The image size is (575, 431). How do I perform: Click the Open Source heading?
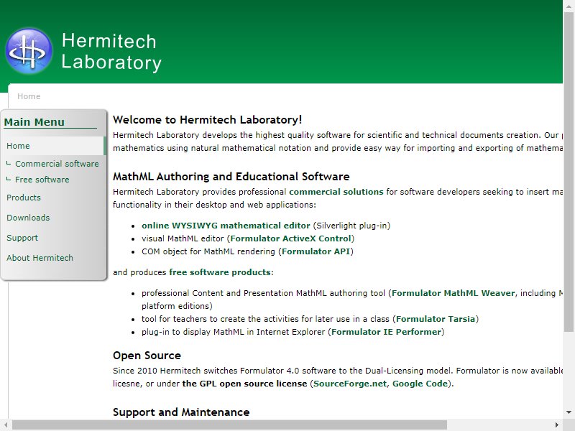pyautogui.click(x=147, y=356)
